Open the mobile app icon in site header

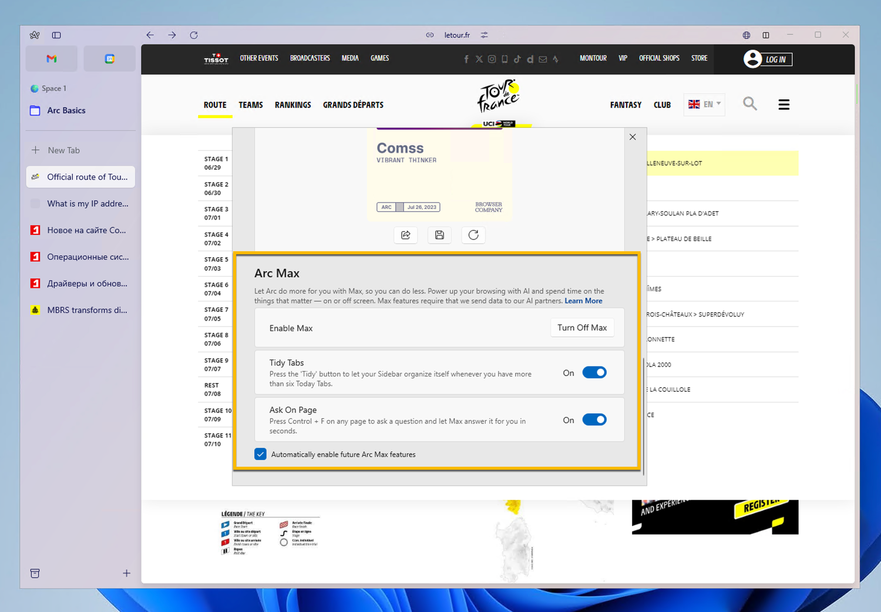(505, 59)
